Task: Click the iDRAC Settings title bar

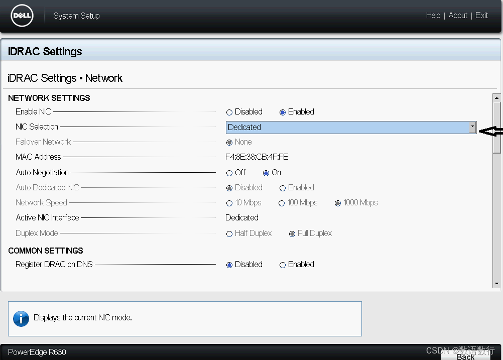Action: [250, 51]
